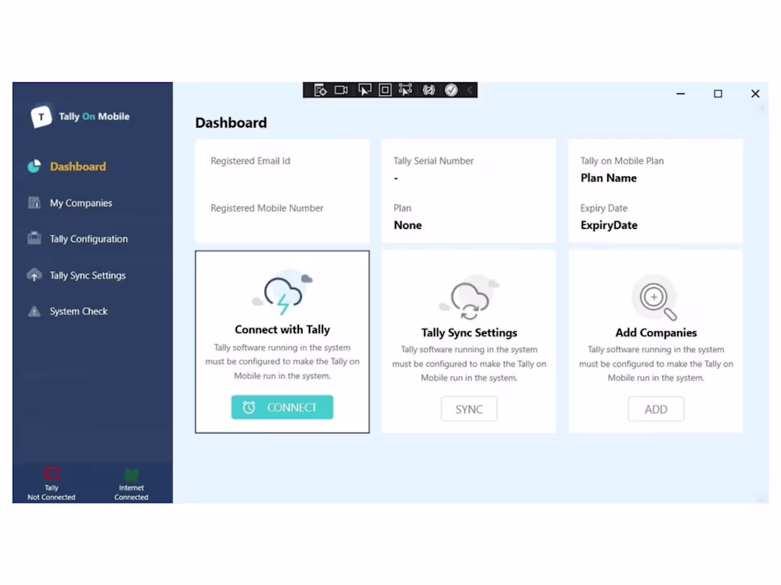Collapse the recording toolbar with the chevron

tap(468, 90)
